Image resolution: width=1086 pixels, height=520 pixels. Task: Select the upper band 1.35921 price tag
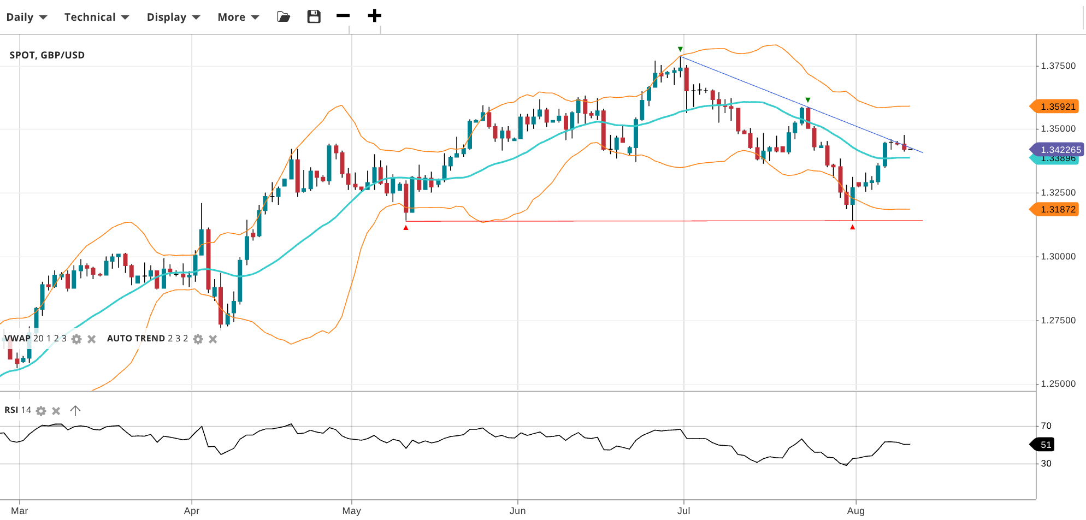(x=1057, y=107)
